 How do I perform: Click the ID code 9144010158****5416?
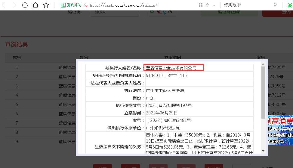[x=166, y=75]
